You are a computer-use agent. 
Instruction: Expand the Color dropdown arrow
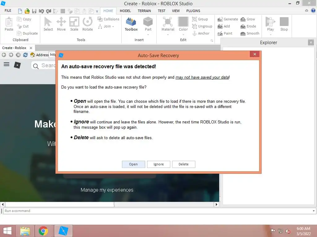[183, 35]
